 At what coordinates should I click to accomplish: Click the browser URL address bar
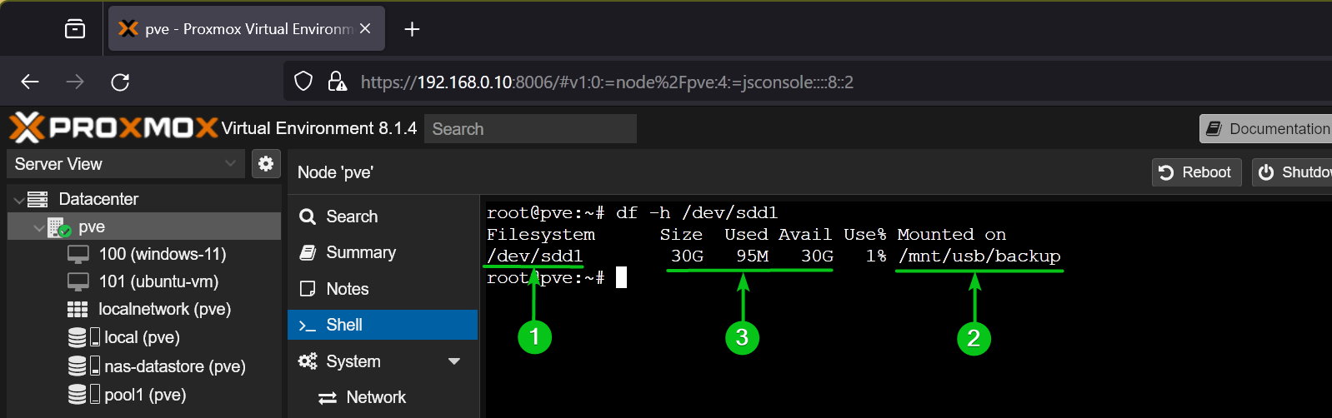(x=808, y=82)
